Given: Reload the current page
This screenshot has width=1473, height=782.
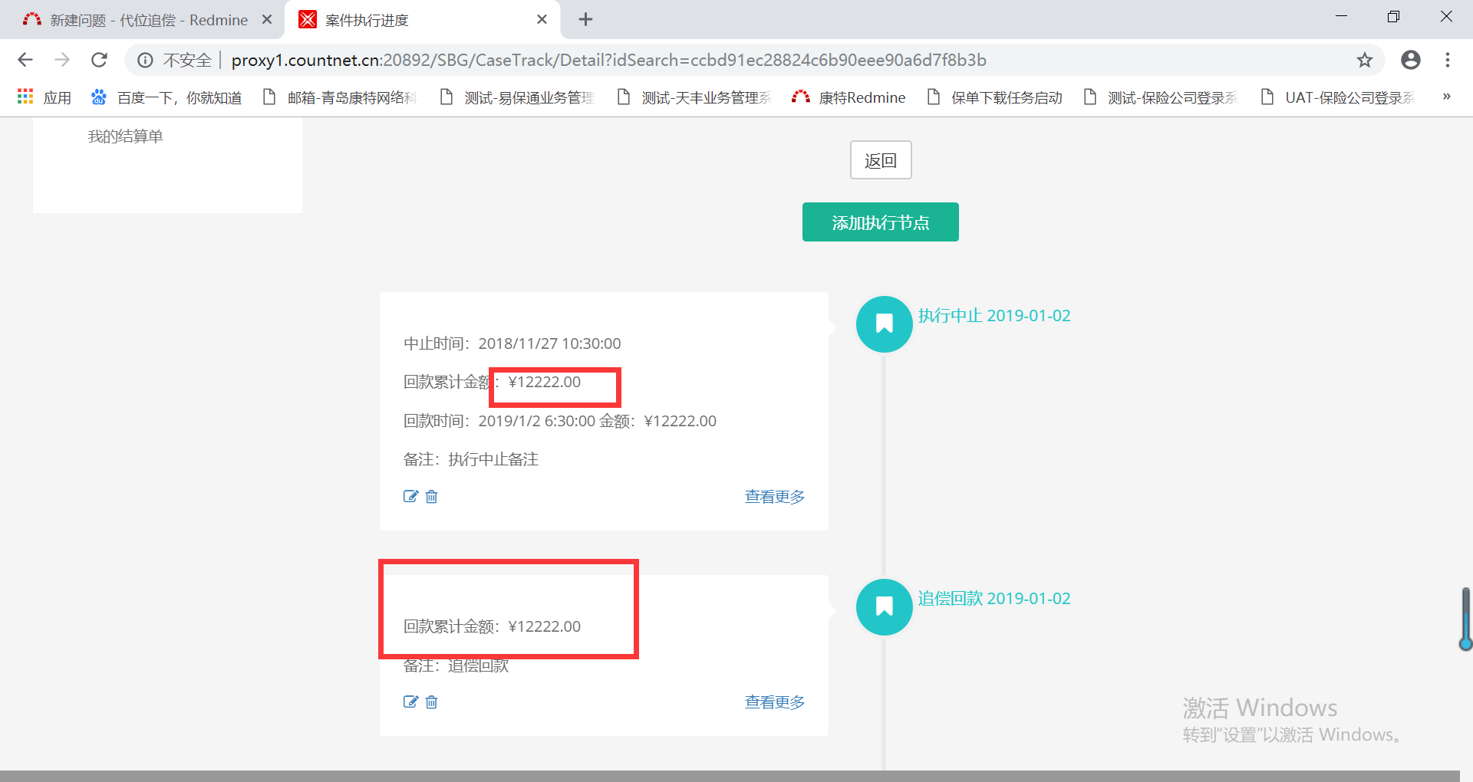Looking at the screenshot, I should (99, 60).
